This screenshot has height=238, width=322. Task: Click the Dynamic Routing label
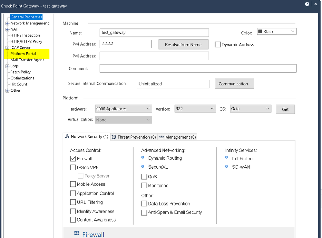coord(165,158)
